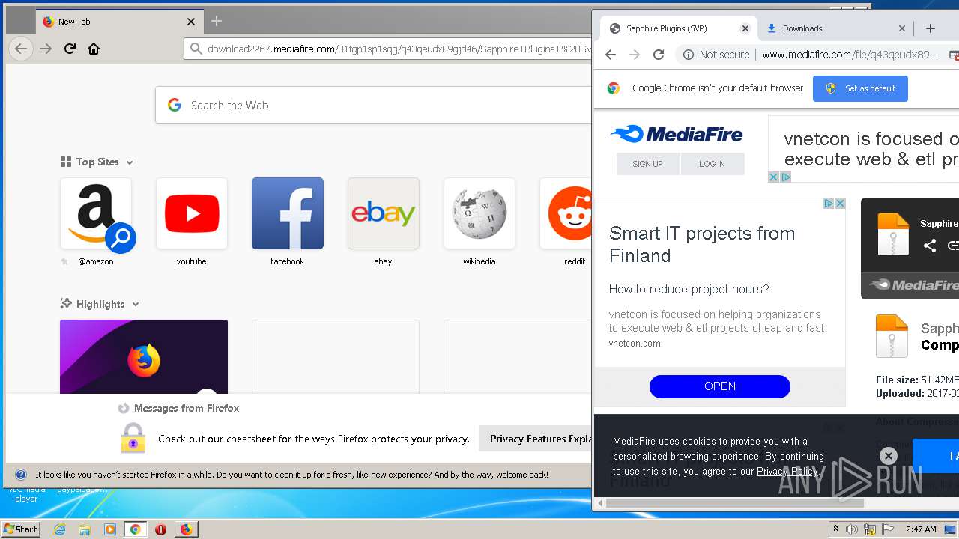Open Windows Media Player taskbar icon
The height and width of the screenshot is (539, 959).
[x=110, y=529]
